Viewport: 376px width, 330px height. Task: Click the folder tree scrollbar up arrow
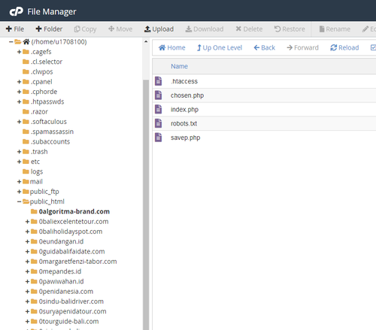[146, 41]
